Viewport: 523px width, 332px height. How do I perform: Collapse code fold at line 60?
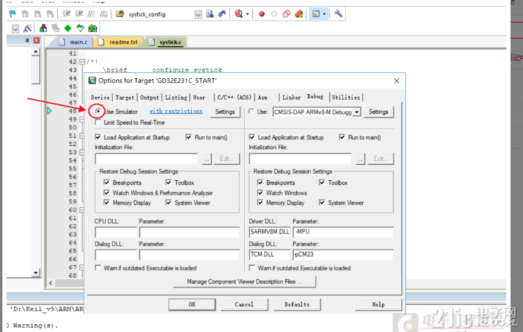[x=82, y=210]
